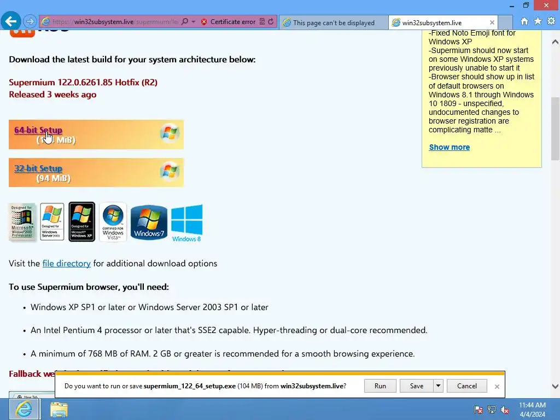Screen dimensions: 560x420
Task: Click the page scrollbar down arrow
Action: point(555,386)
